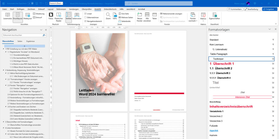This screenshot has height=139, width=279.
Task: Select the Drucklayout view
Action: click(18, 17)
